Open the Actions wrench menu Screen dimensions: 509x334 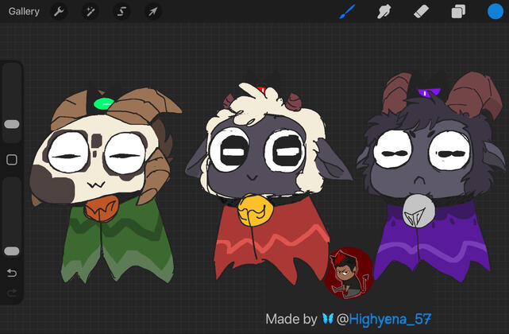[x=58, y=12]
